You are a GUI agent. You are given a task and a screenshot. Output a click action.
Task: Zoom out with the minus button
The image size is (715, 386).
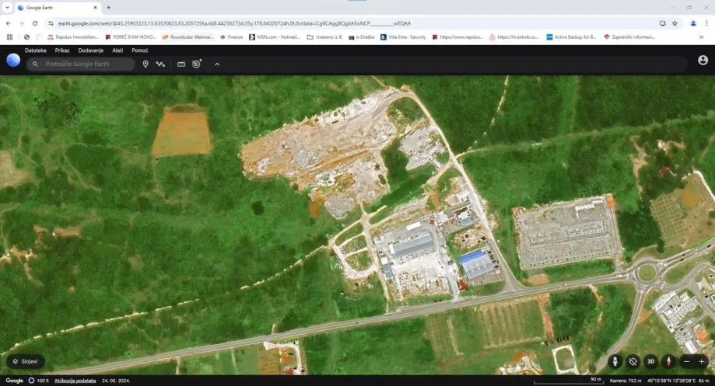click(686, 361)
